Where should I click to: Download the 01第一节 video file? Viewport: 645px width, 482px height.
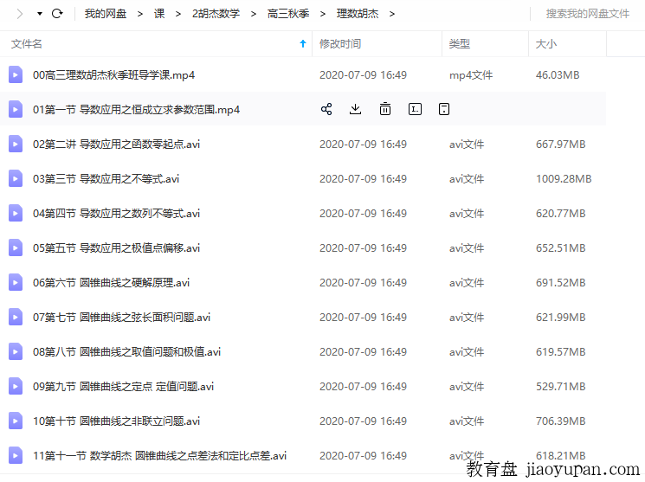pyautogui.click(x=355, y=109)
